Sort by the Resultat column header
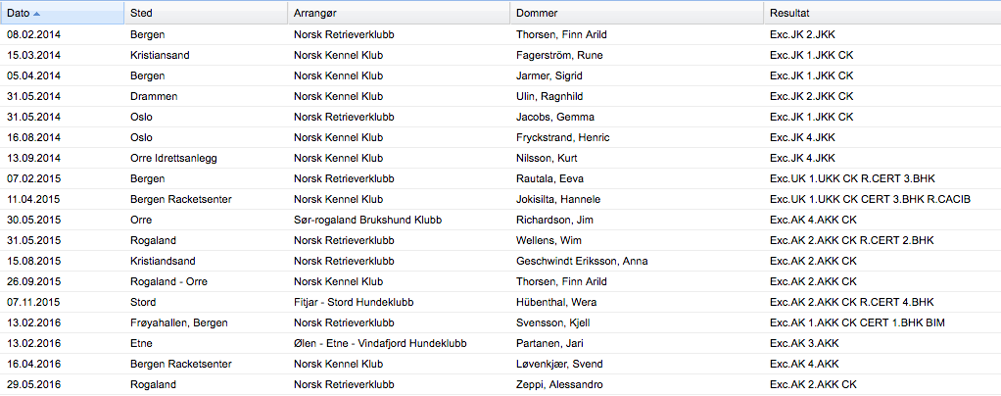1001x396 pixels. (x=882, y=13)
